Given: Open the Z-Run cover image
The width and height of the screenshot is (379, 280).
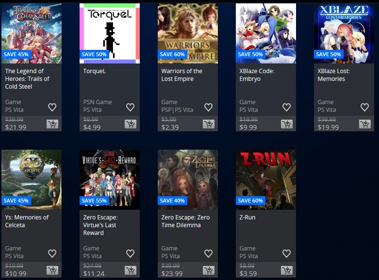Looking at the screenshot, I should pyautogui.click(x=266, y=180).
